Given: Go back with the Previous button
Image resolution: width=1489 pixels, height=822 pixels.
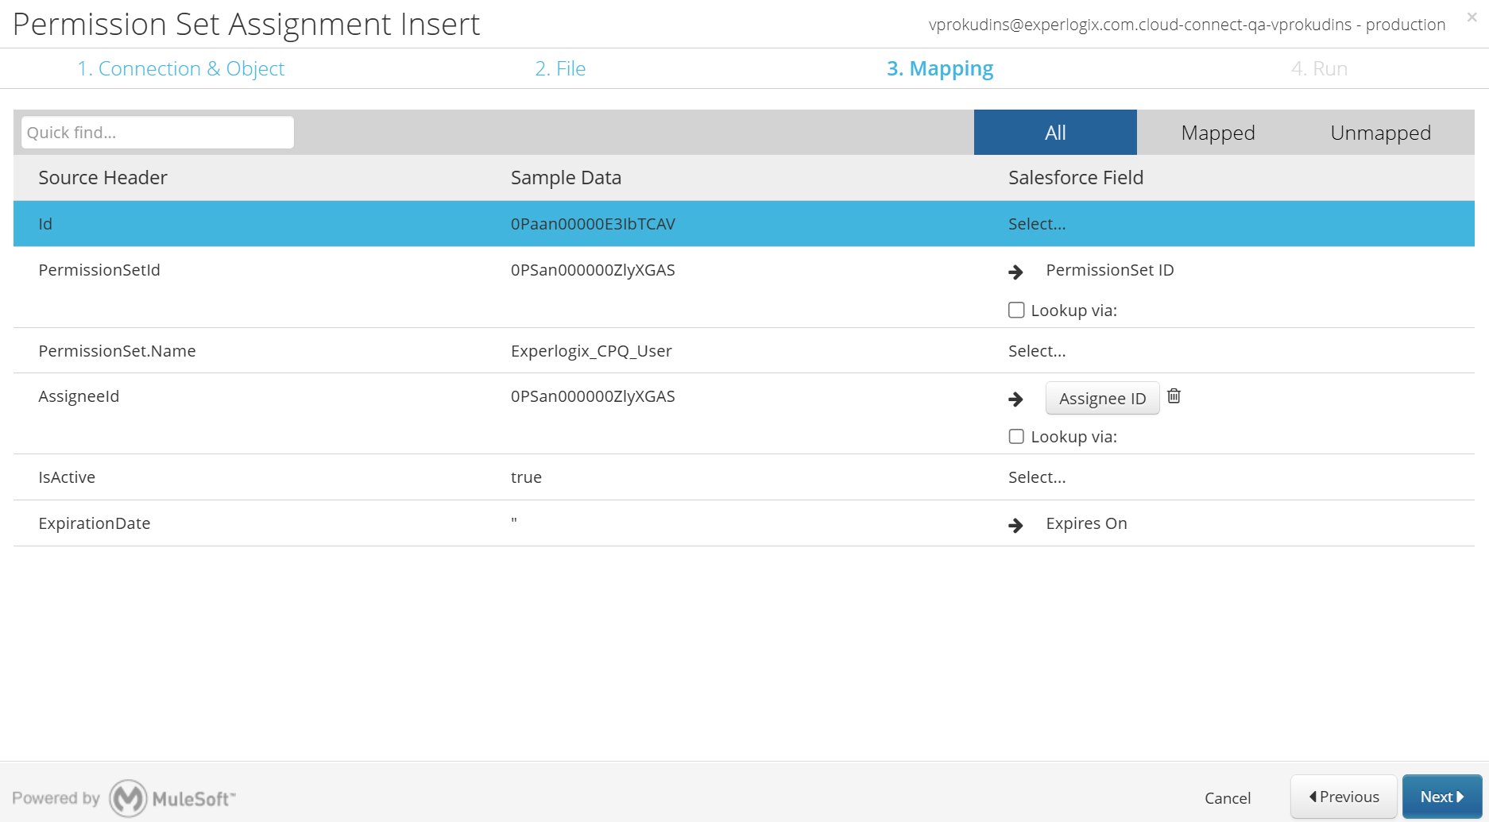Looking at the screenshot, I should click(x=1344, y=797).
